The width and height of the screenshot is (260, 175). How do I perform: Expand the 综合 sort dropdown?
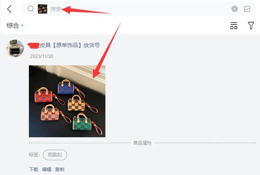(x=15, y=25)
